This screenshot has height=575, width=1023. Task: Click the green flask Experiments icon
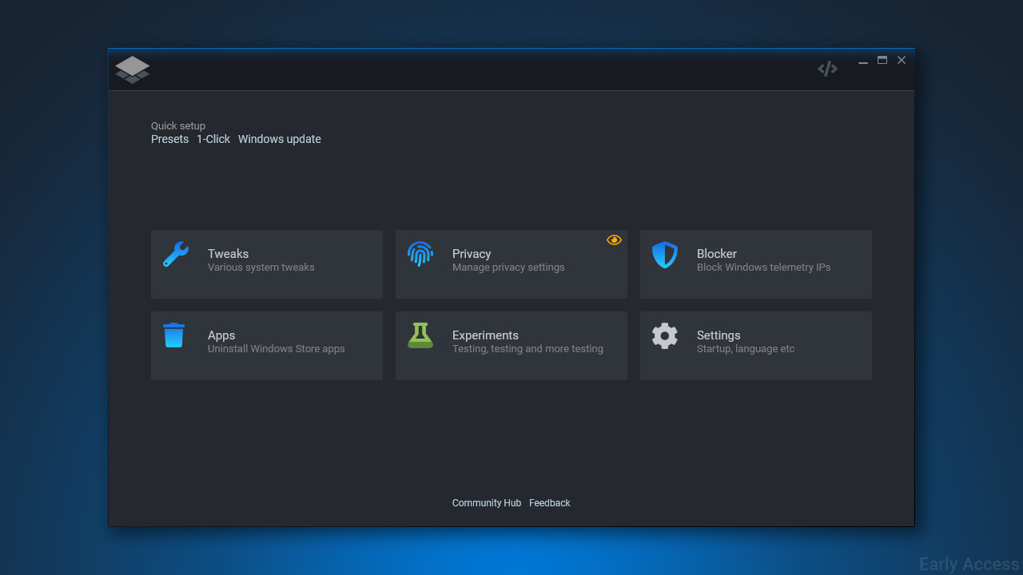(x=420, y=335)
